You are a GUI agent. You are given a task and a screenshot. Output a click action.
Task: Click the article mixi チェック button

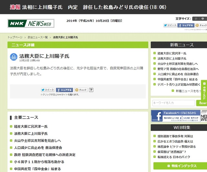point(81,90)
